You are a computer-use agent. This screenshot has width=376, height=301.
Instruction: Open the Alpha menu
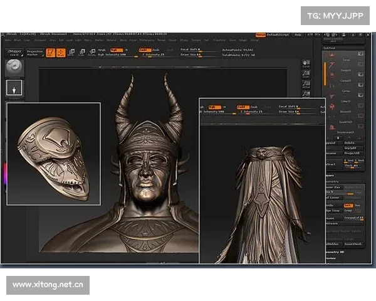tap(8, 40)
